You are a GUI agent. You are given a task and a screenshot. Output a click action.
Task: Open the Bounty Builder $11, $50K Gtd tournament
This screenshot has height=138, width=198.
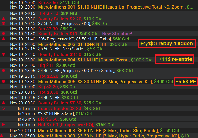pyautogui.click(x=99, y=34)
